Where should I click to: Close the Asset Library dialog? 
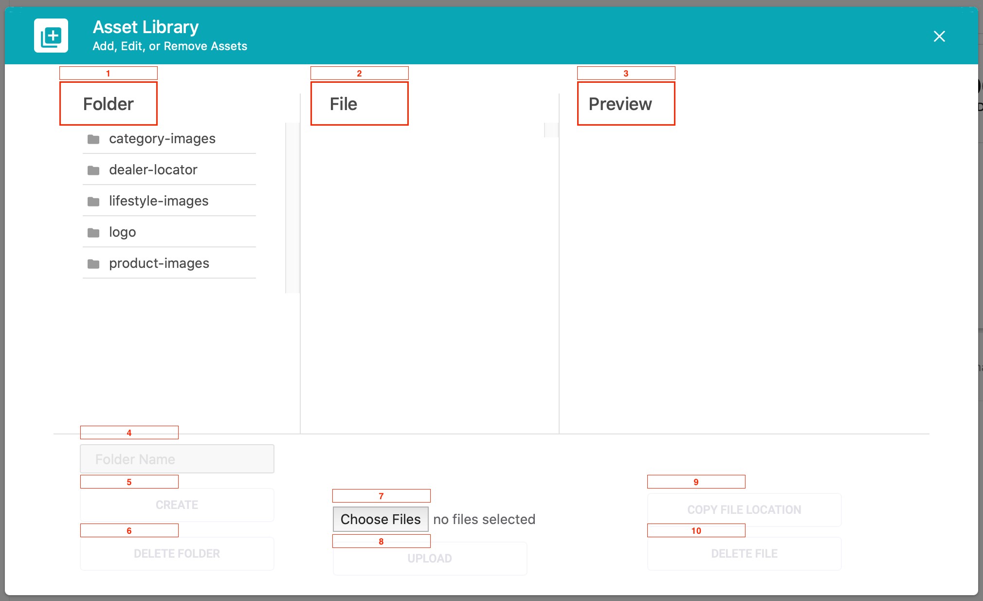[x=939, y=36]
